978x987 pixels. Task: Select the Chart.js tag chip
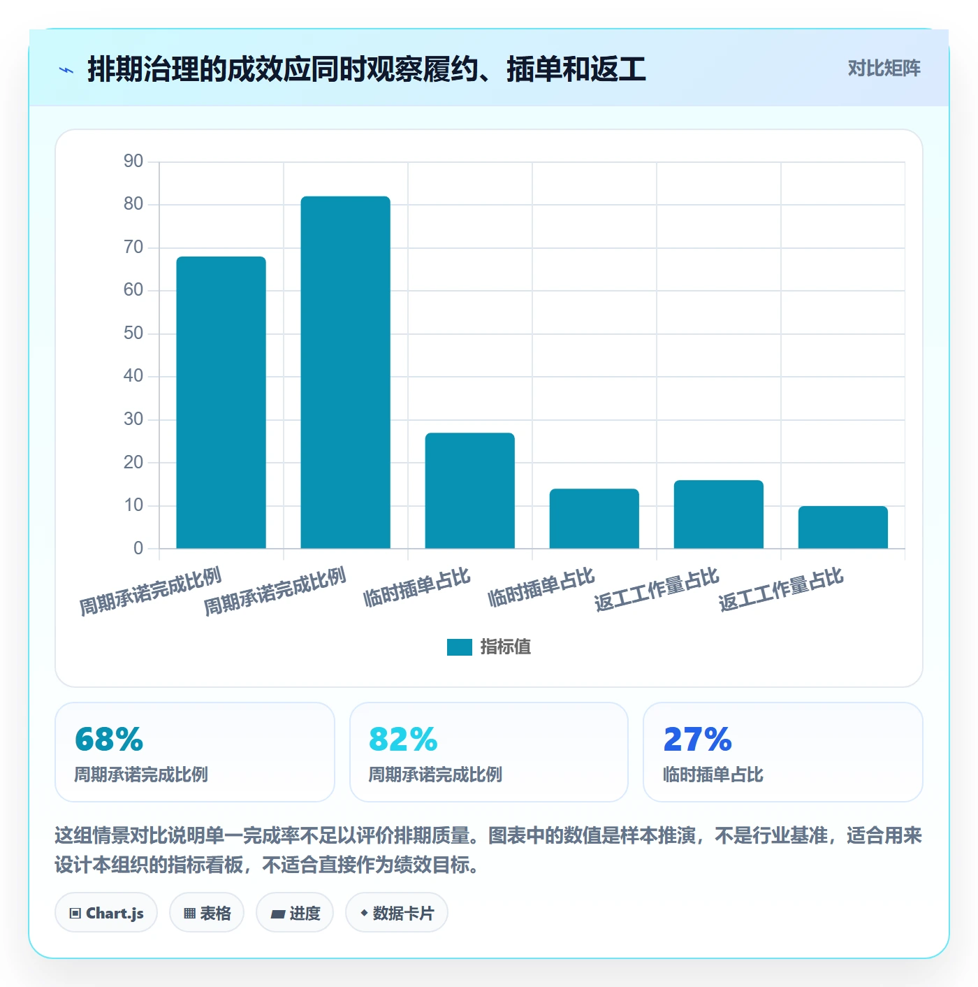106,913
